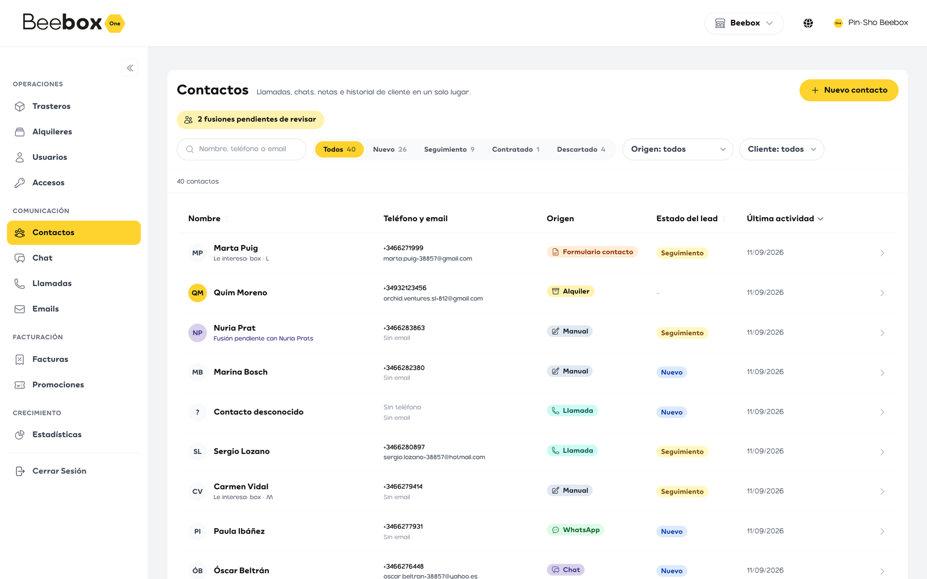Click the Llamadas phone icon
This screenshot has height=579, width=927.
point(20,284)
